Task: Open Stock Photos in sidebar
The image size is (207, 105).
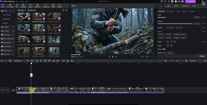Action: (8, 50)
